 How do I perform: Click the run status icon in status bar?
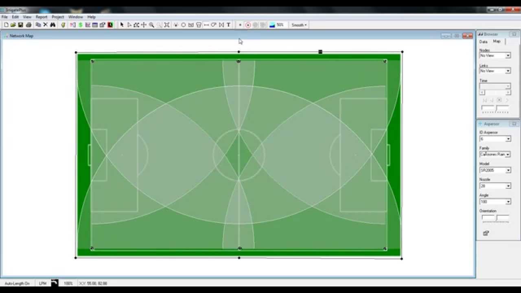[55, 283]
